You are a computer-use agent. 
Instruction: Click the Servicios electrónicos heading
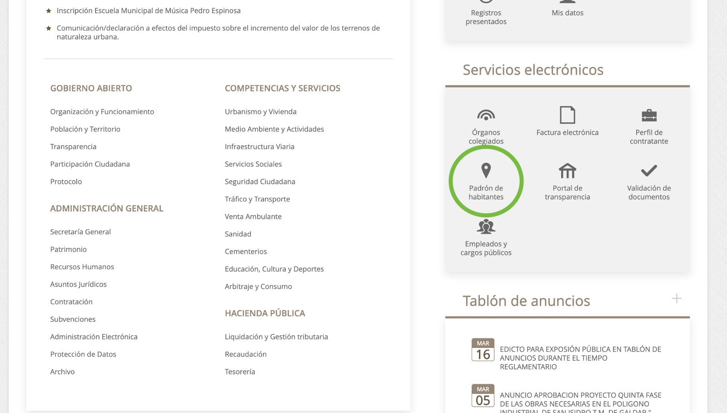click(533, 70)
